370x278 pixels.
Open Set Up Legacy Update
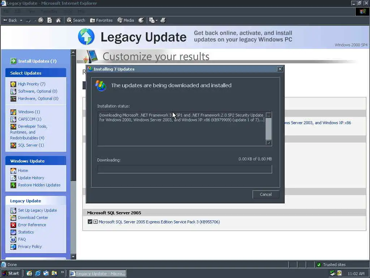[x=37, y=210]
